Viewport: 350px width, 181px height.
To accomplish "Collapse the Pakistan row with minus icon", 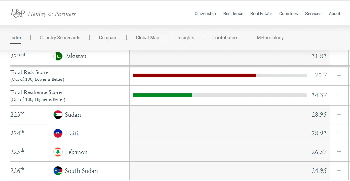I will [339, 56].
